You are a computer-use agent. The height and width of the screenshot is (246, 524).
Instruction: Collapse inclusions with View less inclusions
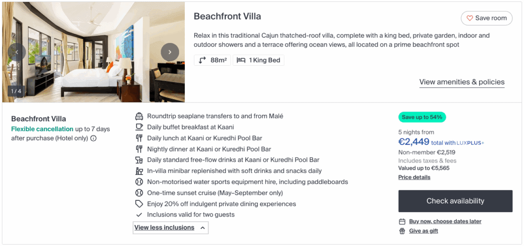pos(164,228)
